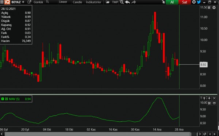Expand the Candle chart type dropdown
The height and width of the screenshot is (136, 219).
77,2
